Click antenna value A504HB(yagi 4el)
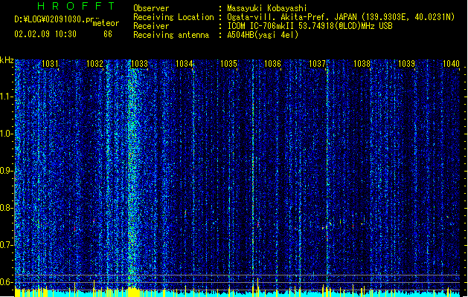The image size is (468, 297). [x=263, y=35]
